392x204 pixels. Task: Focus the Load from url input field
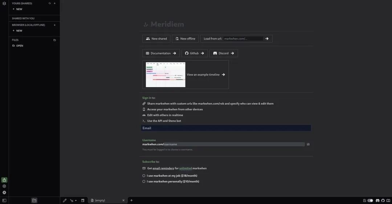point(243,38)
